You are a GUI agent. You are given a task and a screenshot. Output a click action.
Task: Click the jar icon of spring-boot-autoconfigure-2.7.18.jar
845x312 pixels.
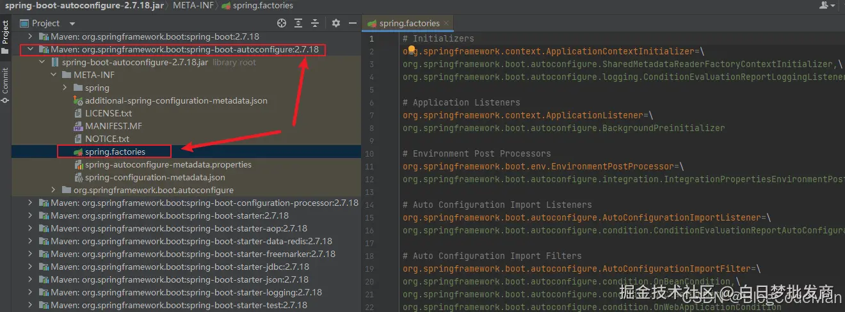pyautogui.click(x=55, y=63)
